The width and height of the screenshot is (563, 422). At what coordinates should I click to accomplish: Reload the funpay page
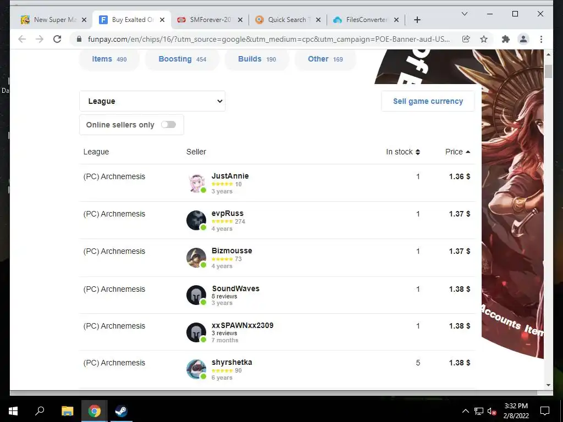tap(57, 39)
